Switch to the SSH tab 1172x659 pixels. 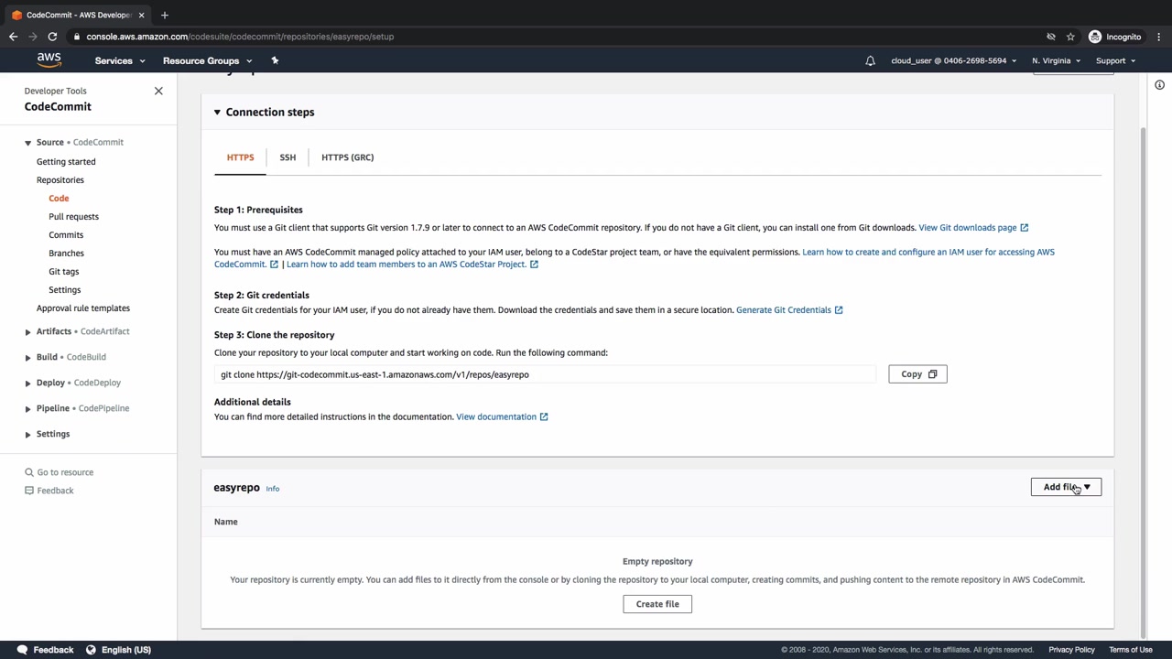pyautogui.click(x=288, y=157)
